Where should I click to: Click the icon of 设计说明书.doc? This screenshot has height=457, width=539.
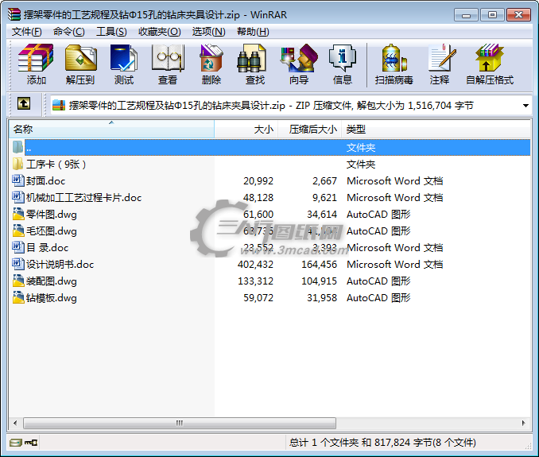(x=17, y=264)
